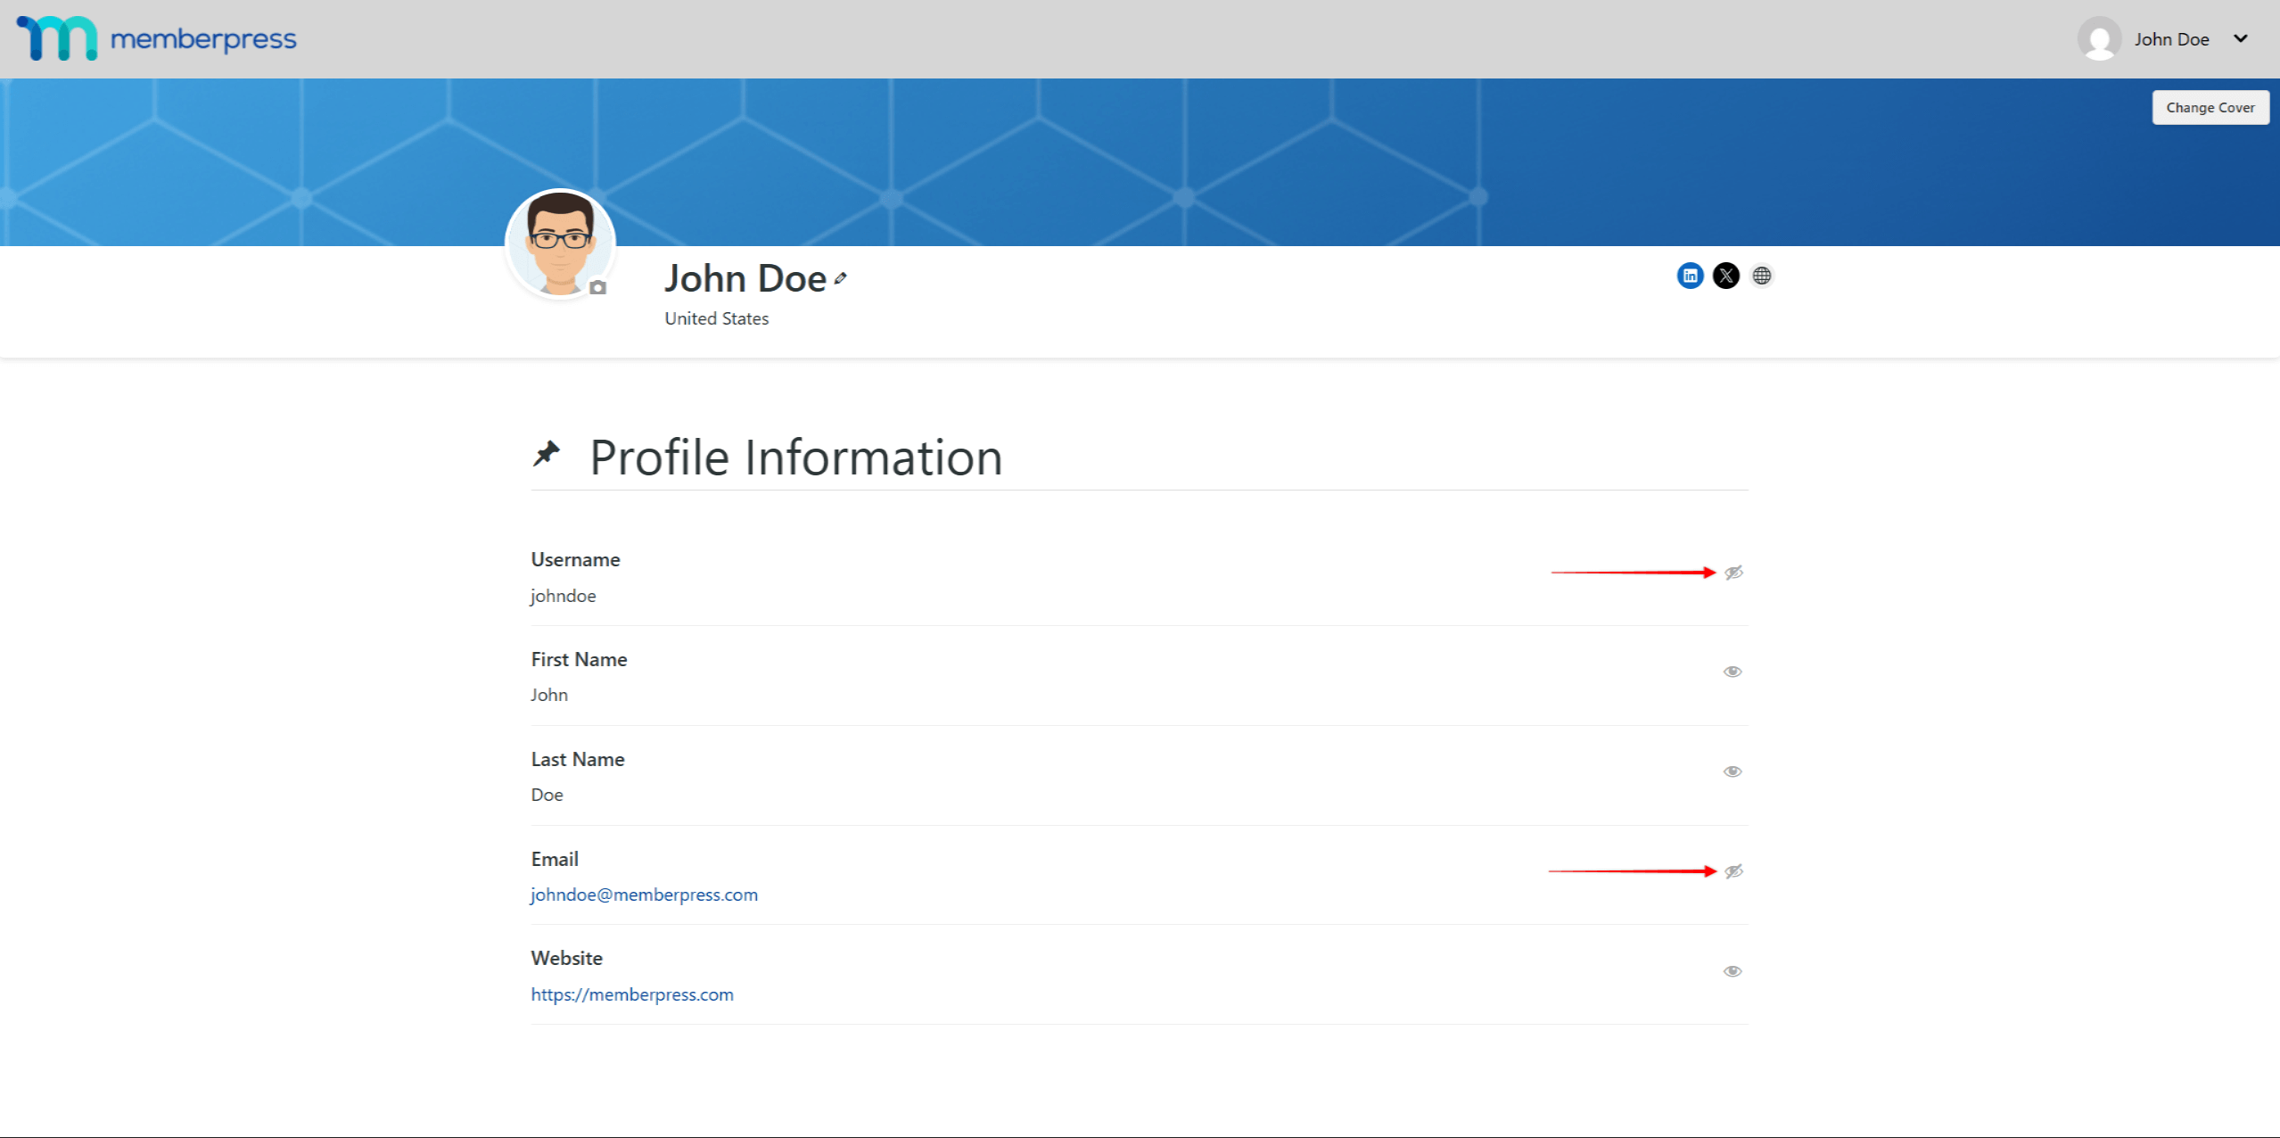Click the globe website icon
Viewport: 2280px width, 1138px height.
click(1761, 276)
